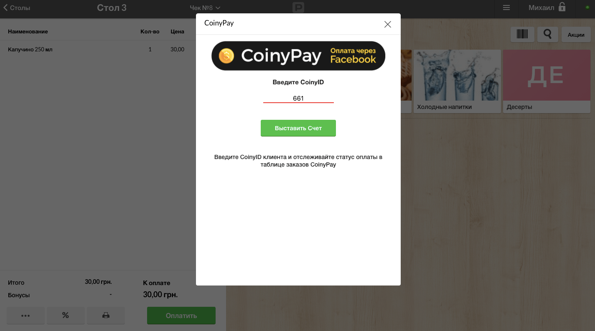Click the magnifier search icon
This screenshot has width=595, height=331.
click(547, 34)
